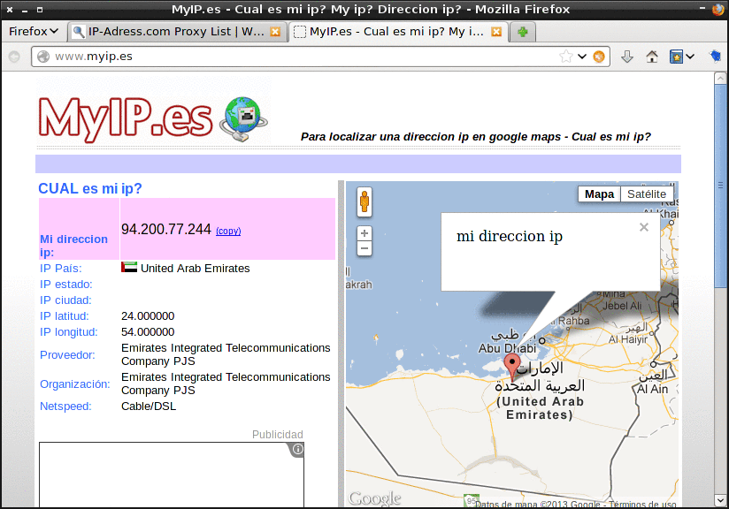Click the Al Ain label on map
Image resolution: width=729 pixels, height=509 pixels.
[x=652, y=389]
